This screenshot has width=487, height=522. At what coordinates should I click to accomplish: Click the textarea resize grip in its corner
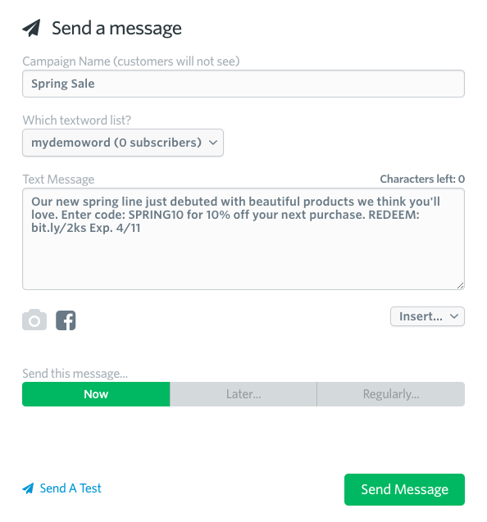pyautogui.click(x=460, y=286)
